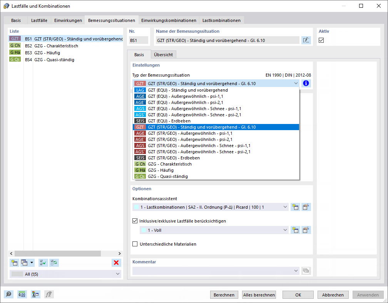
Task: Edit combination wizard icon
Action: coord(306,207)
